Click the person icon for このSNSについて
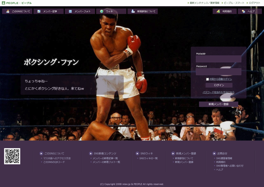The image size is (264, 187). (8, 11)
